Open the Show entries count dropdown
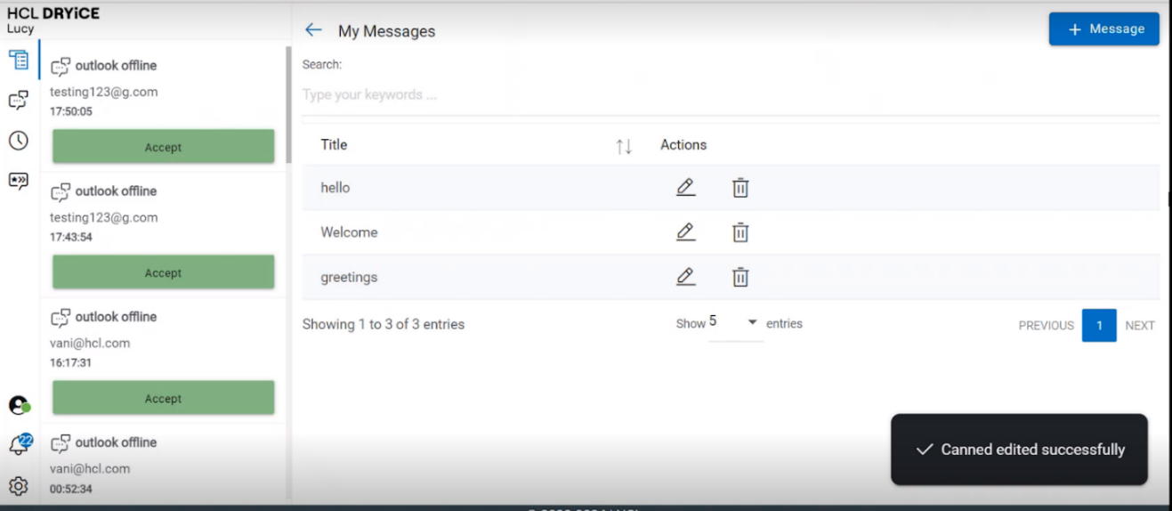Screen dimensions: 1172x511 tap(736, 323)
